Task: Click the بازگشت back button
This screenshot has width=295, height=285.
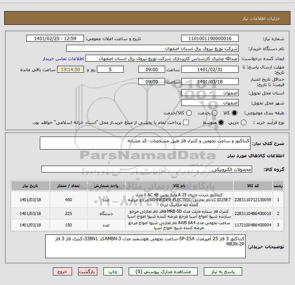Action: pyautogui.click(x=88, y=272)
